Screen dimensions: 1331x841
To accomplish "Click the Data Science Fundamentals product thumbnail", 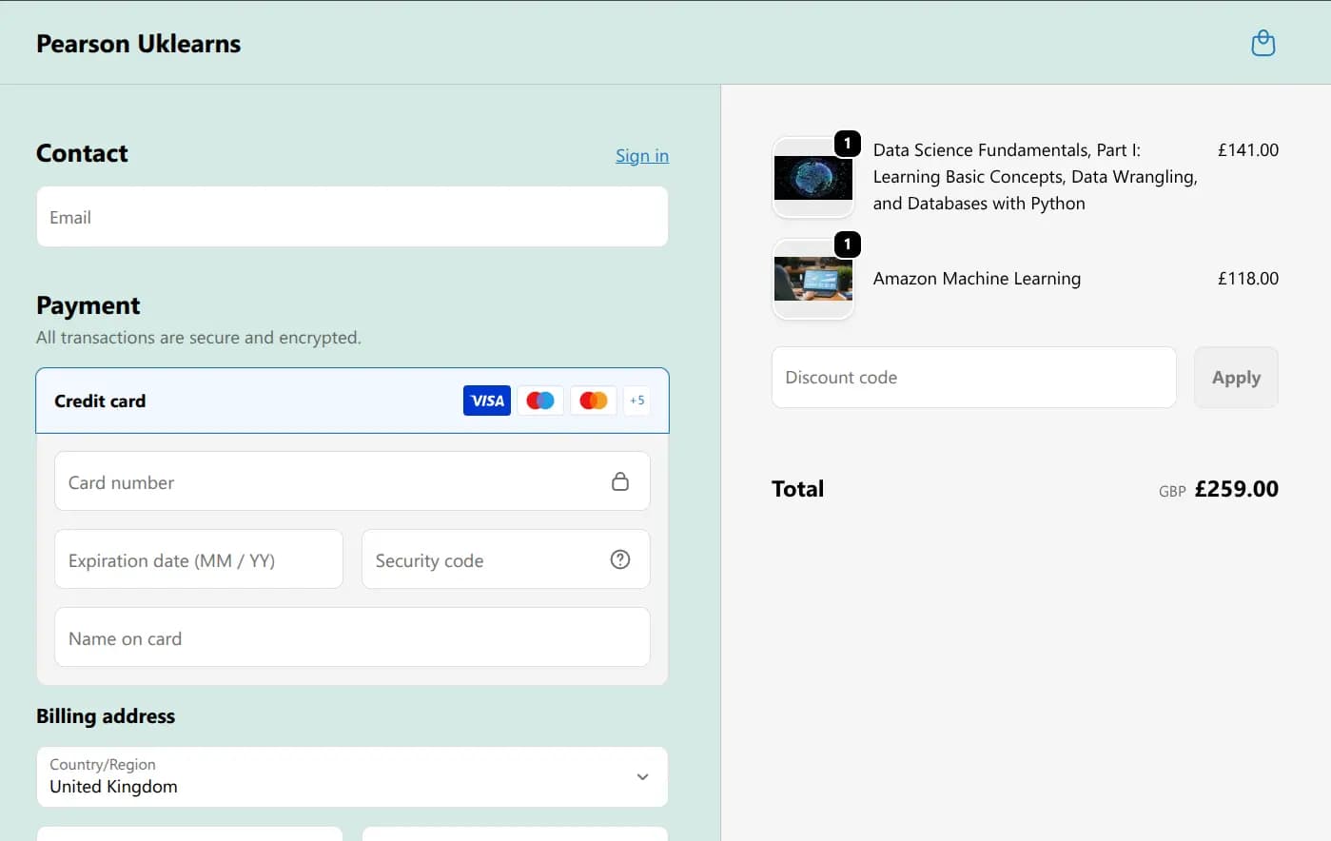I will (x=813, y=178).
